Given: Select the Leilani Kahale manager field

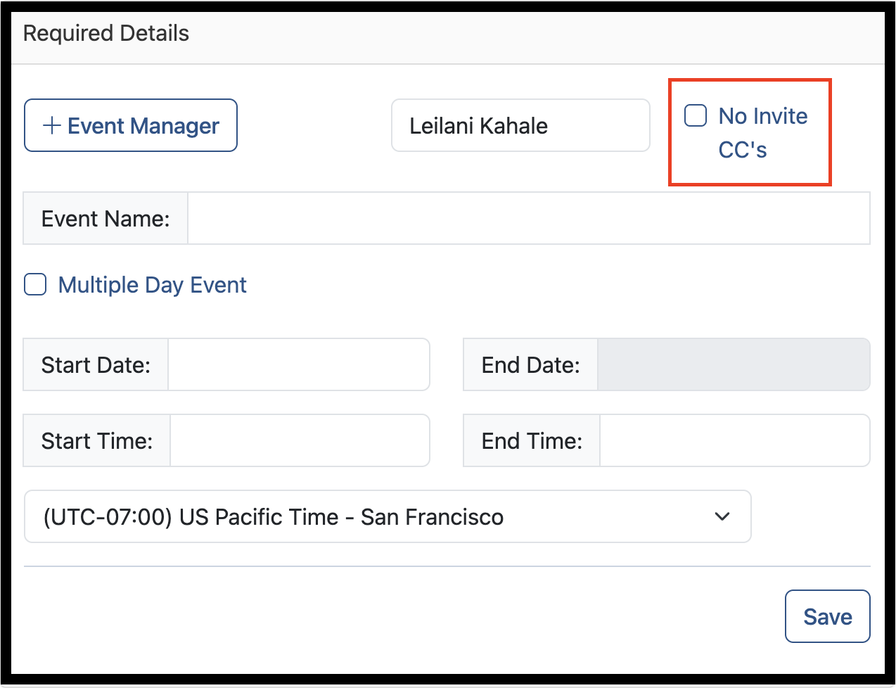Looking at the screenshot, I should [x=520, y=125].
